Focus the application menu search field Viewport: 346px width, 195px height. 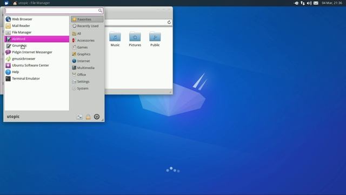coord(54,11)
